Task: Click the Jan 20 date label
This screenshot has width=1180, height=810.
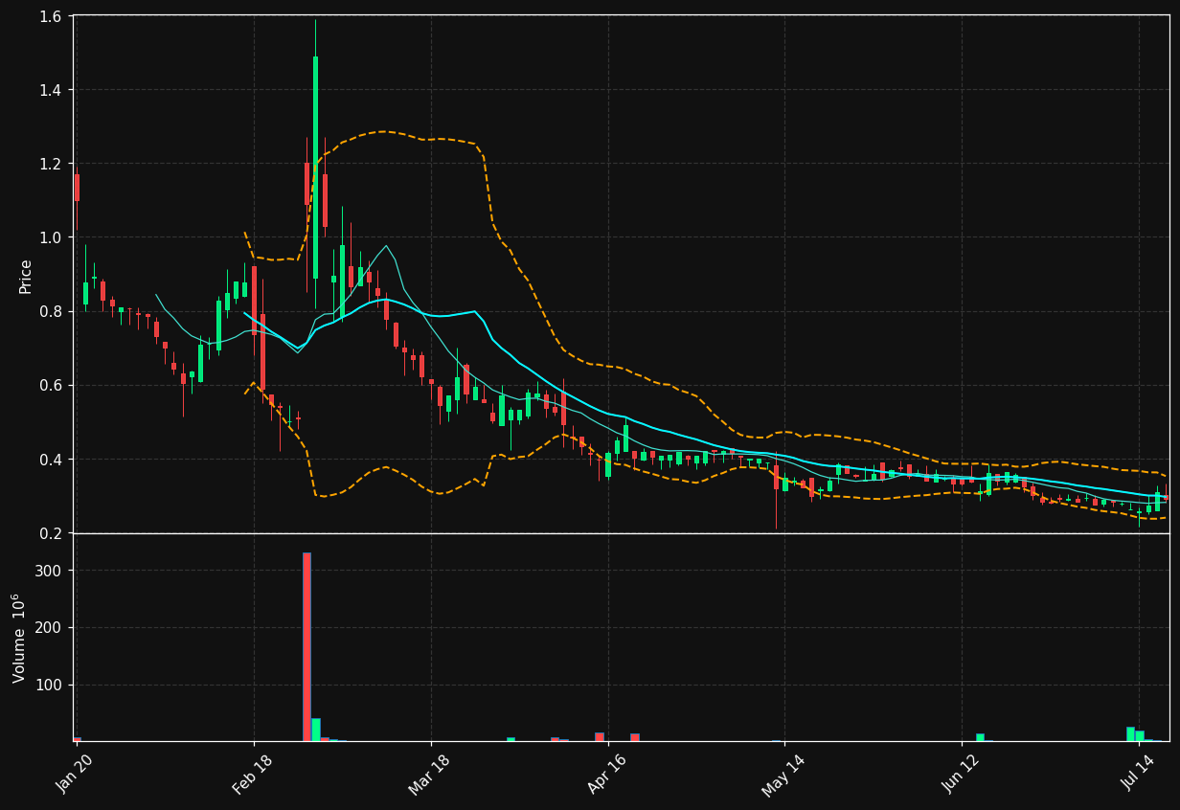Action: click(76, 774)
